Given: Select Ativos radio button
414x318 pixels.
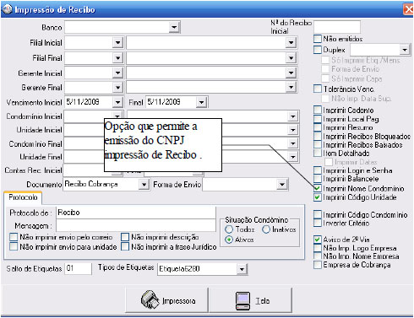Looking at the screenshot, I should (229, 240).
